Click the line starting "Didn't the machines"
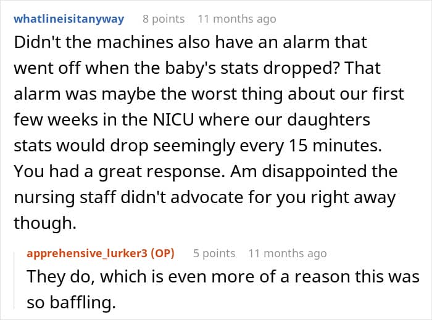The height and width of the screenshot is (320, 432). click(190, 42)
